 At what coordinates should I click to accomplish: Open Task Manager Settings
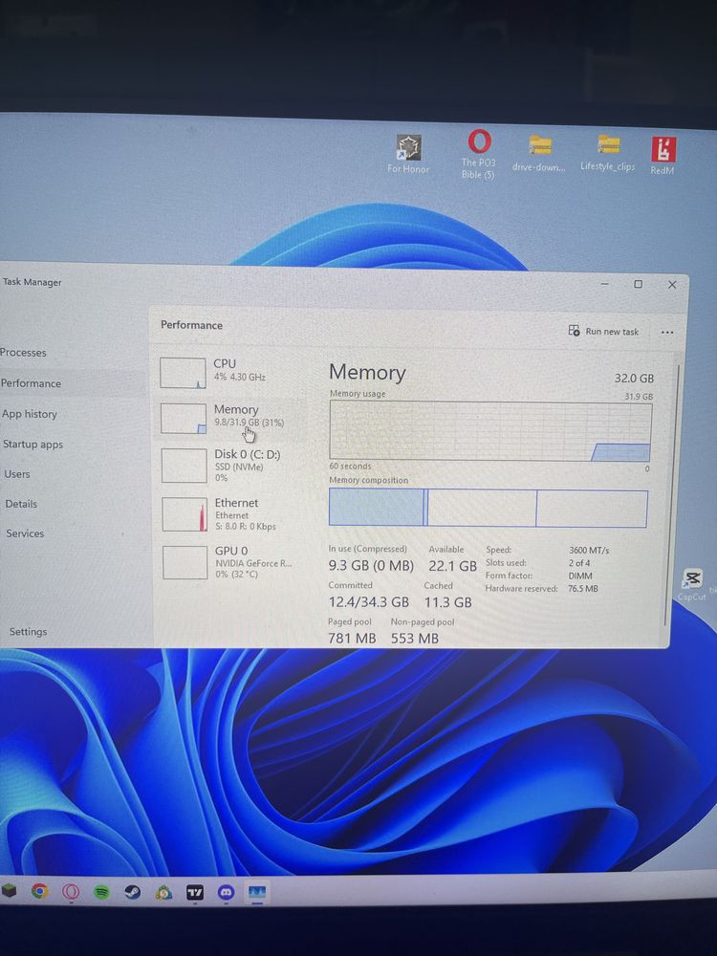pyautogui.click(x=28, y=632)
